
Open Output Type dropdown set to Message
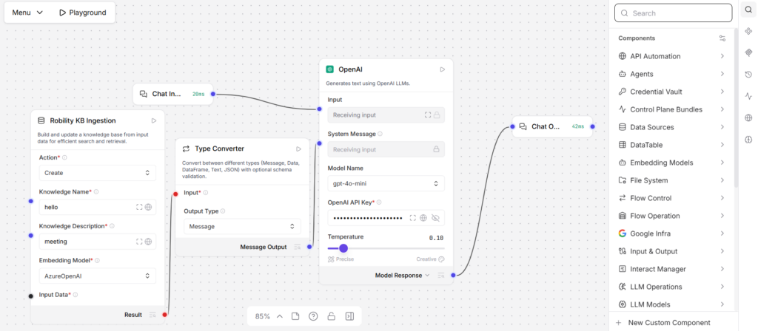pos(242,226)
